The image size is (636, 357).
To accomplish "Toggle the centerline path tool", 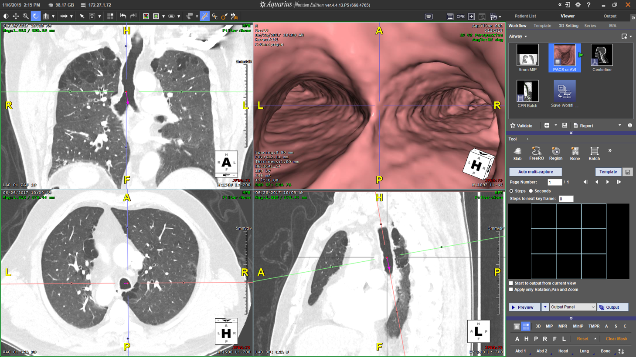I will [204, 16].
